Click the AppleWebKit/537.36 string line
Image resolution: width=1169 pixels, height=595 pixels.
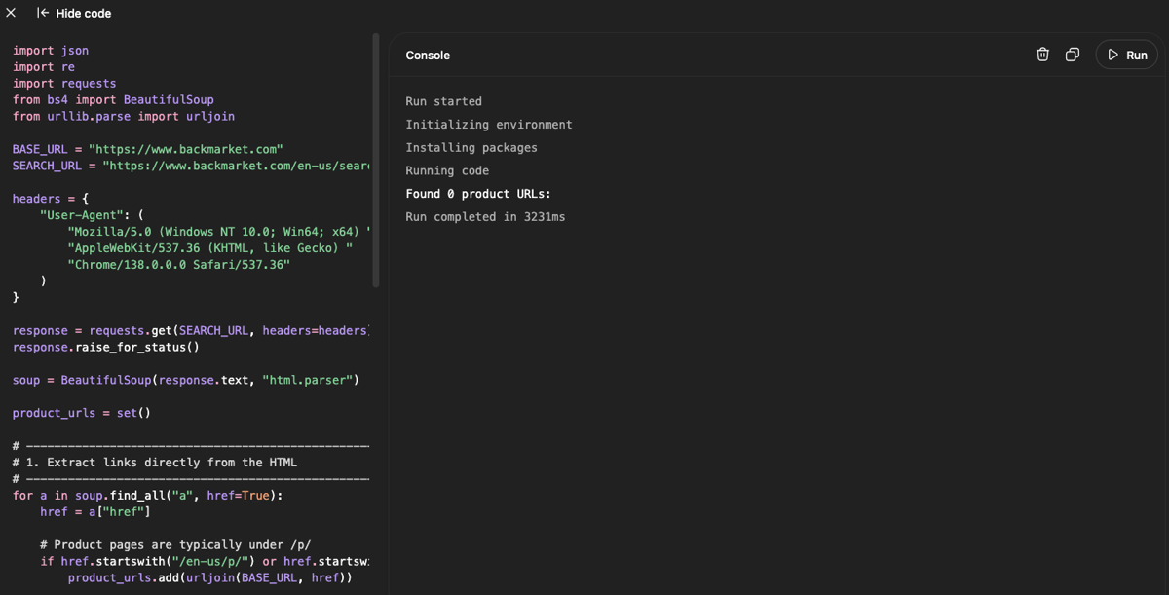[x=209, y=248]
